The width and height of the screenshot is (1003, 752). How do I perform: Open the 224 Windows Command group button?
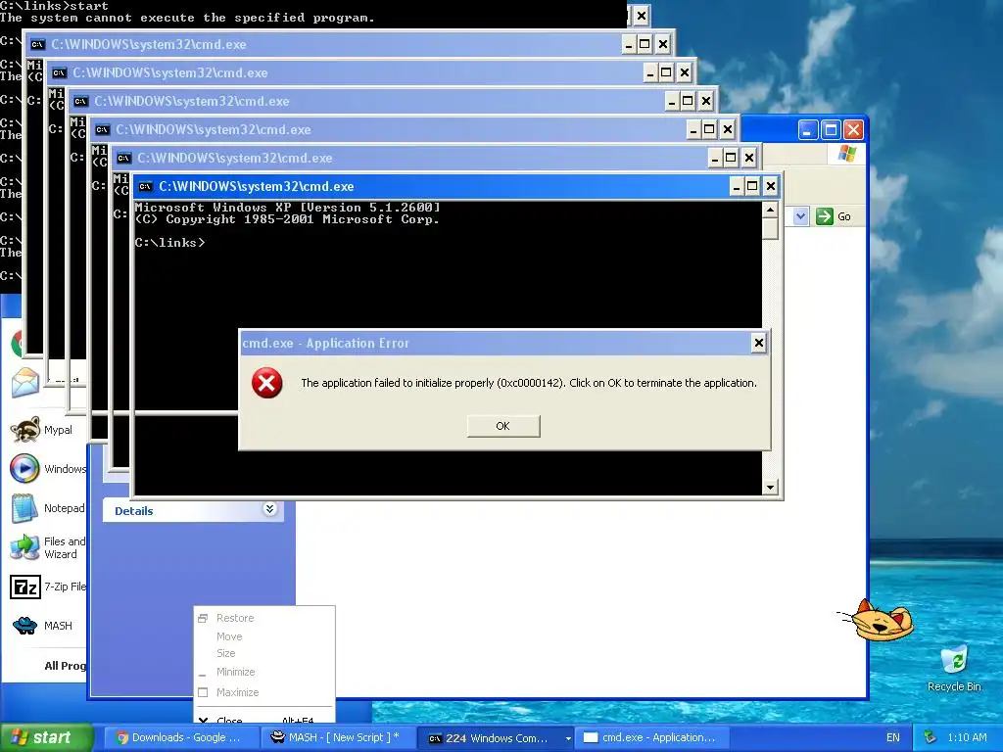coord(495,738)
